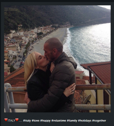This screenshot has width=114, height=126.
Task: Click the woman's blonde hair in photo
Action: point(29,67)
